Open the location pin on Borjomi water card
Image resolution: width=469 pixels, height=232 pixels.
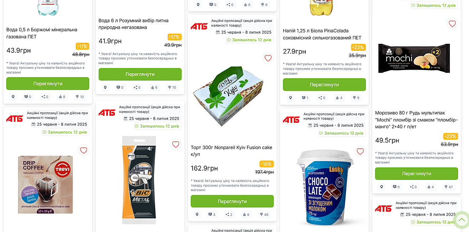[x=13, y=97]
